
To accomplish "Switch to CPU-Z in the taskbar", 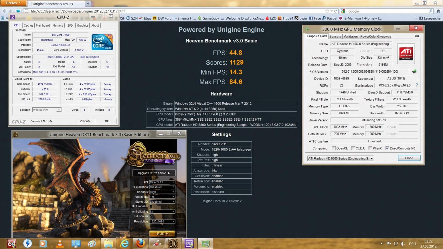I will (189, 244).
